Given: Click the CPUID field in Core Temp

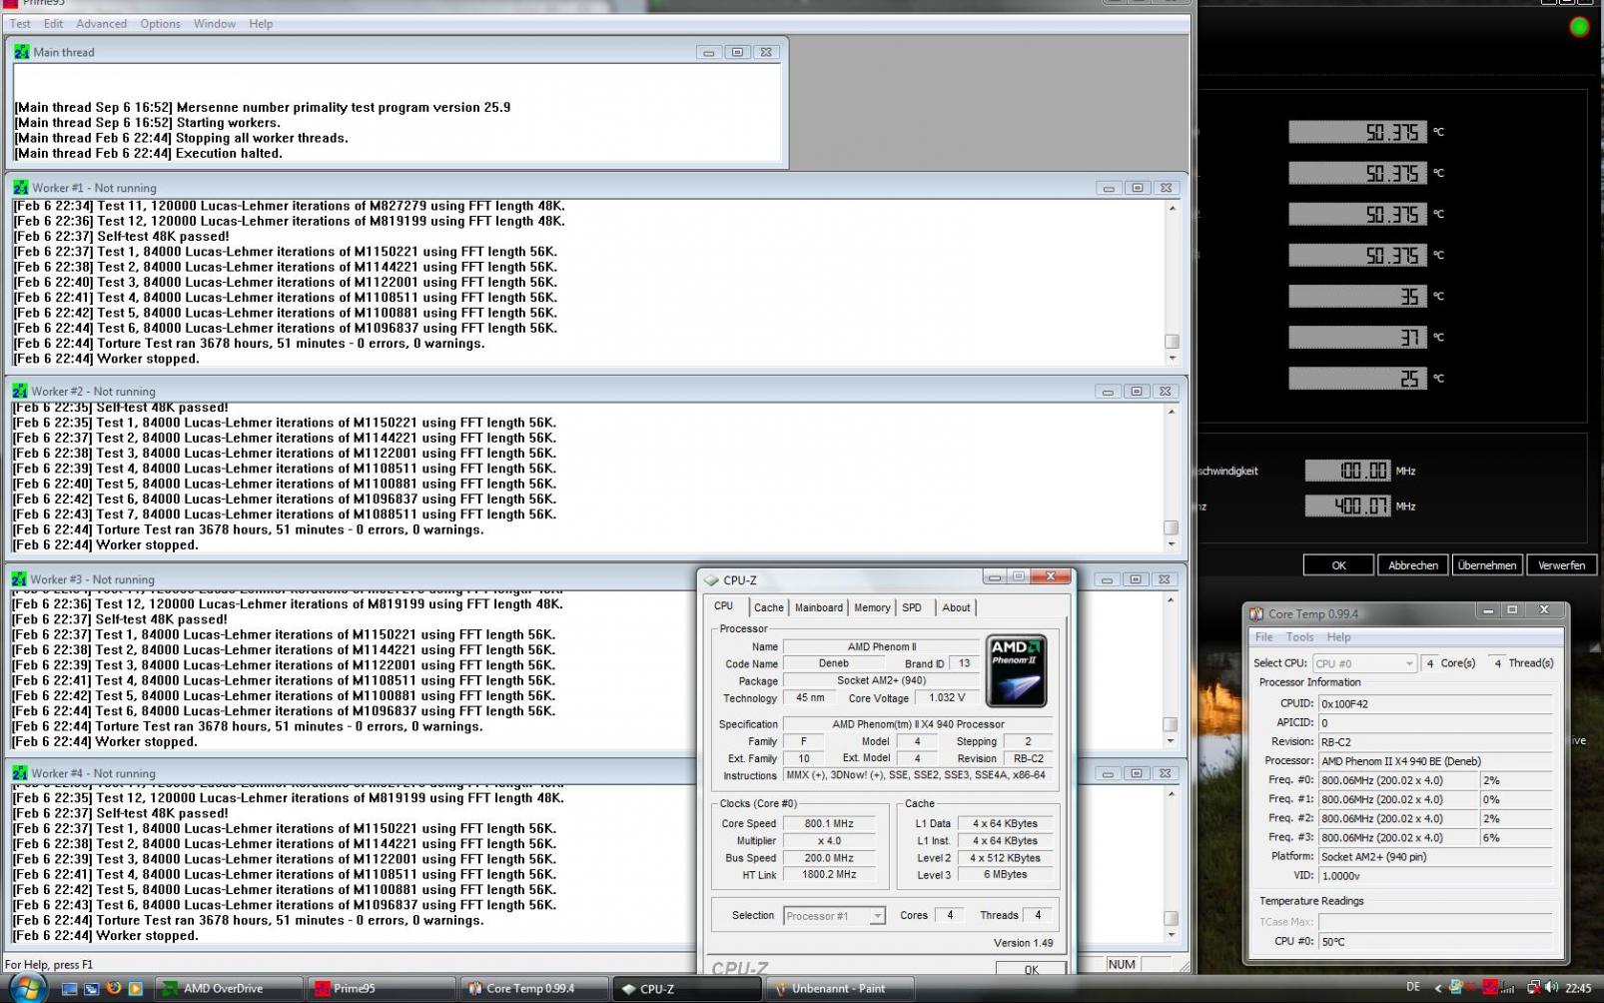Looking at the screenshot, I should (1436, 703).
